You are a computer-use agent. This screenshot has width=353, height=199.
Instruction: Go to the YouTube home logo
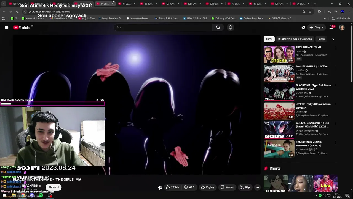tap(22, 27)
